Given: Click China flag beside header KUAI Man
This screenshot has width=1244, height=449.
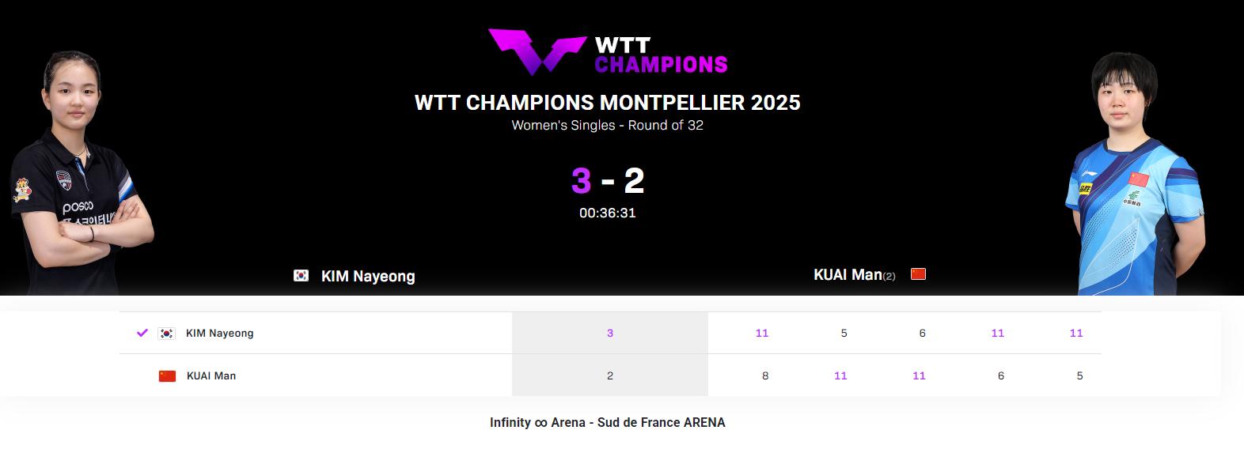Looking at the screenshot, I should tap(918, 274).
